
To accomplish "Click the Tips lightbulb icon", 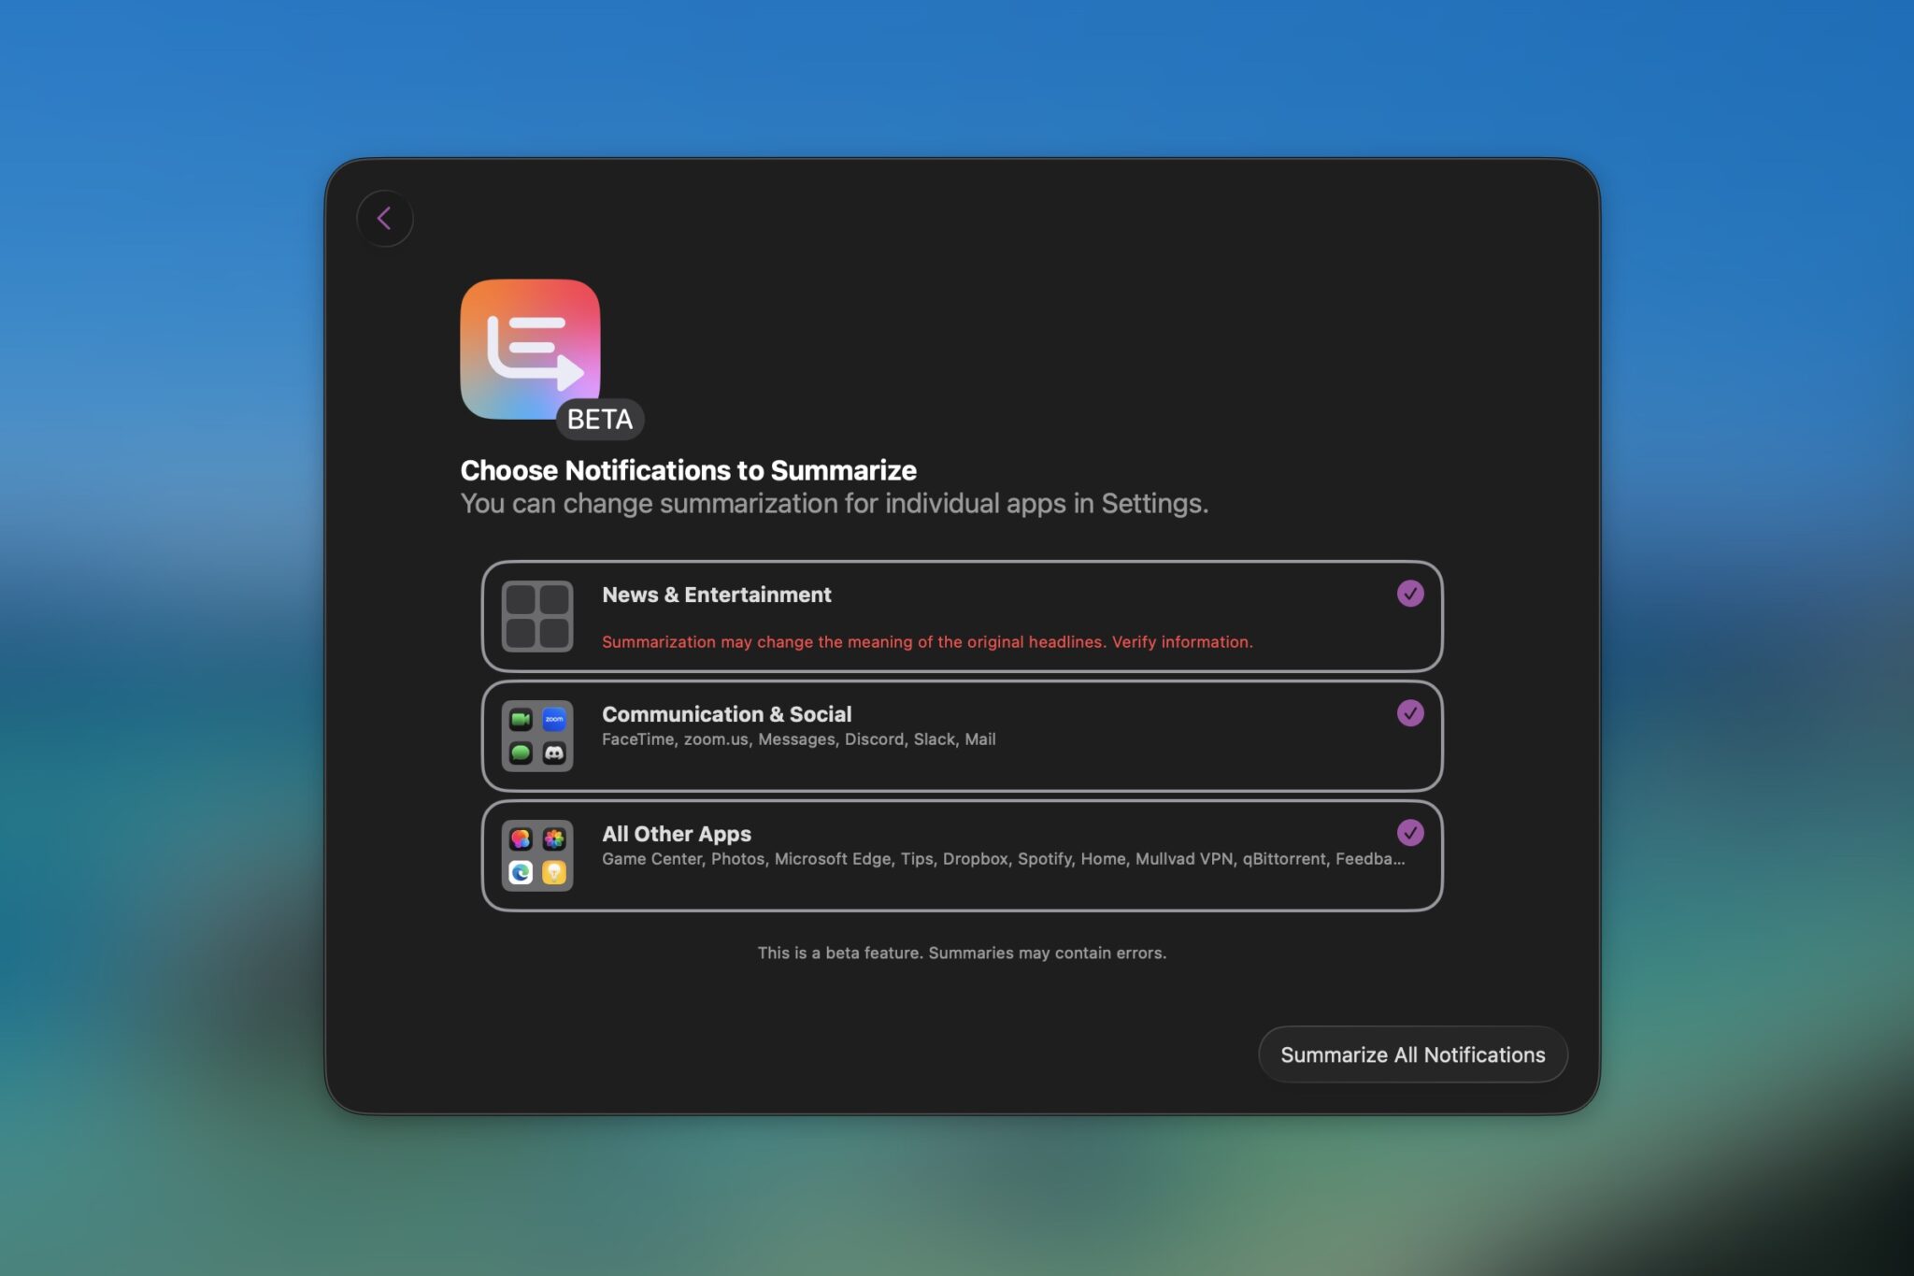I will point(554,872).
